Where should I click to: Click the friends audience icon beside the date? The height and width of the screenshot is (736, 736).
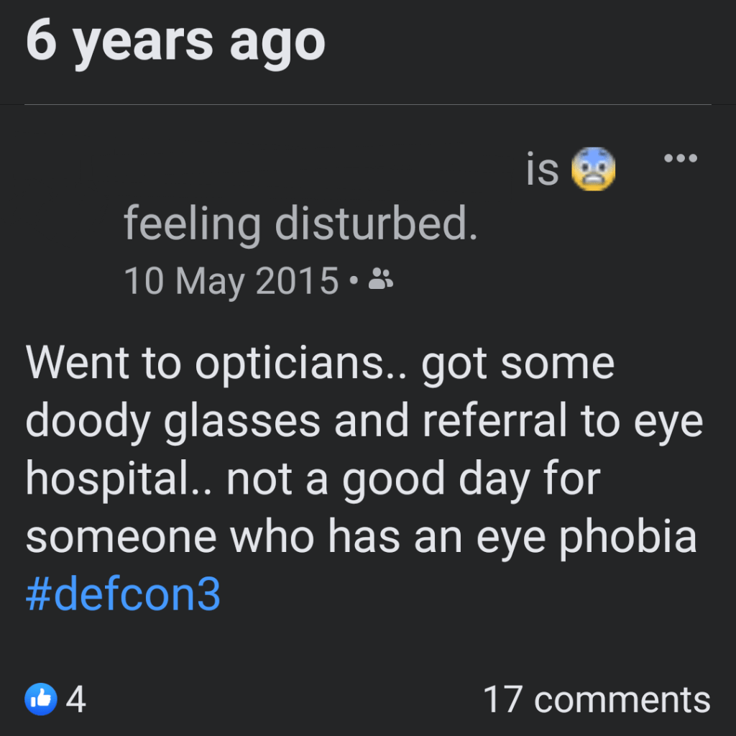coord(381,280)
